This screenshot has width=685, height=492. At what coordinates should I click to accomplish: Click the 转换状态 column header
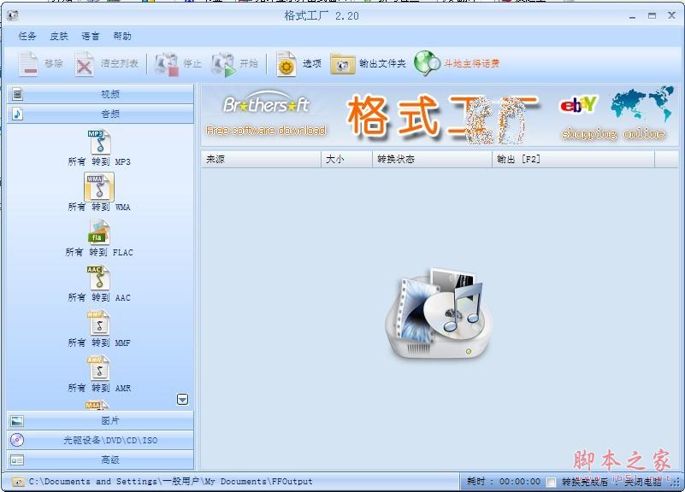click(432, 159)
